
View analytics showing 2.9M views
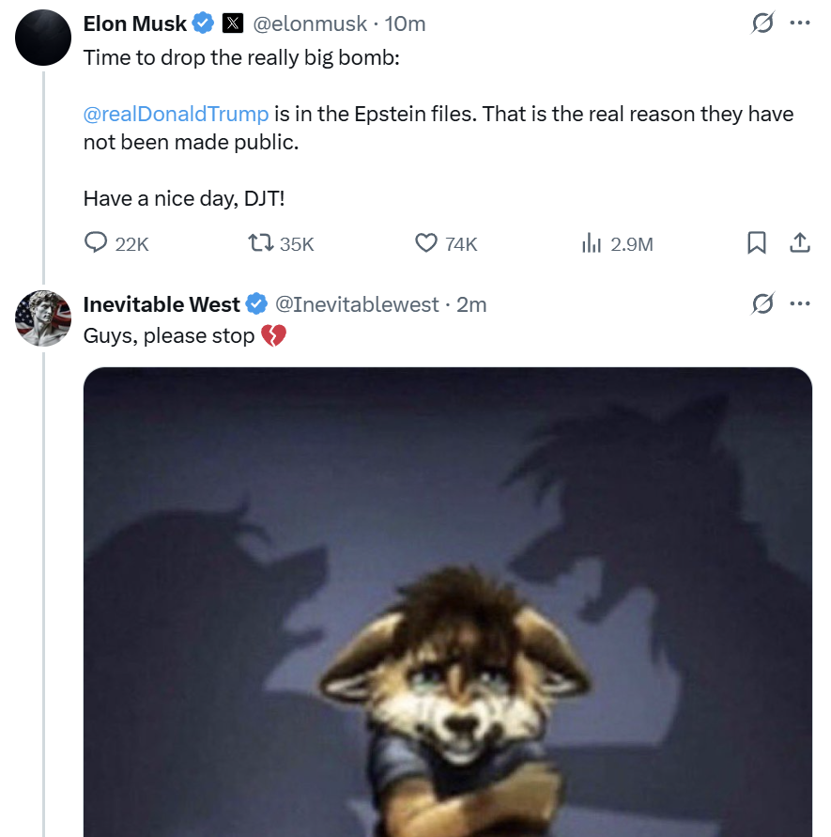click(592, 243)
